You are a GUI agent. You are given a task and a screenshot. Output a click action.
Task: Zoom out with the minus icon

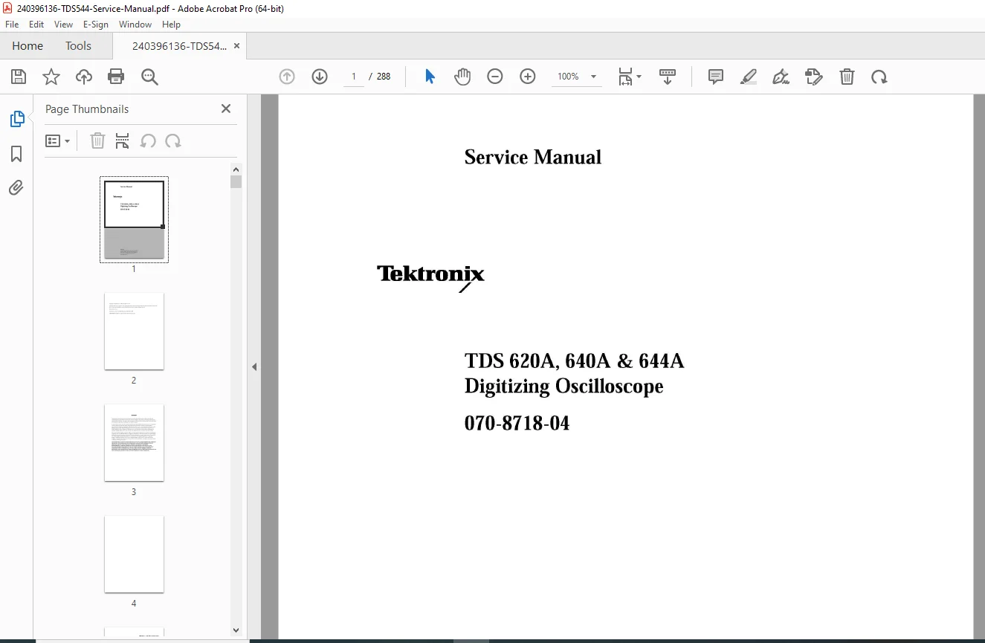point(495,77)
